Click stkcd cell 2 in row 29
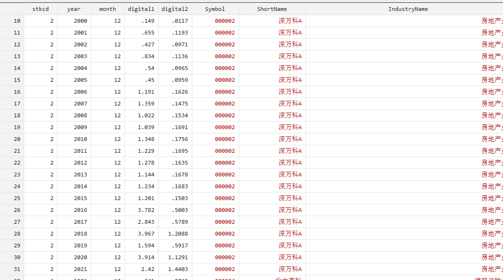This screenshot has height=280, width=503. point(40,245)
